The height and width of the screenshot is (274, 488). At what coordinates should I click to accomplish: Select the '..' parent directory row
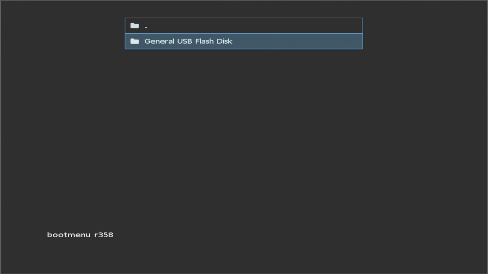pos(243,26)
